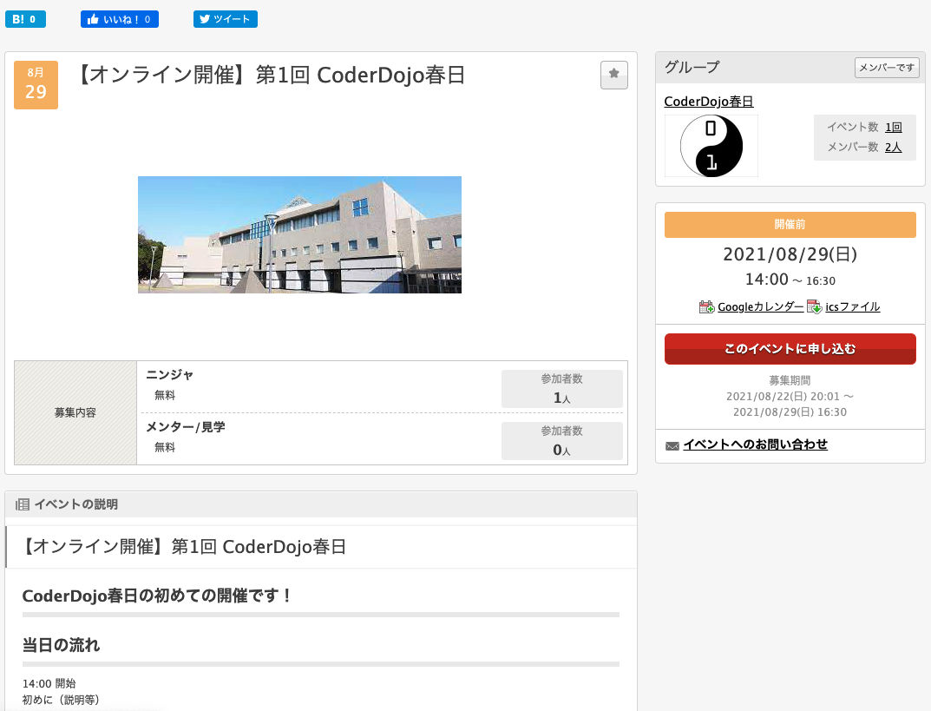
Task: Bookmark the event with the star icon
Action: [614, 75]
